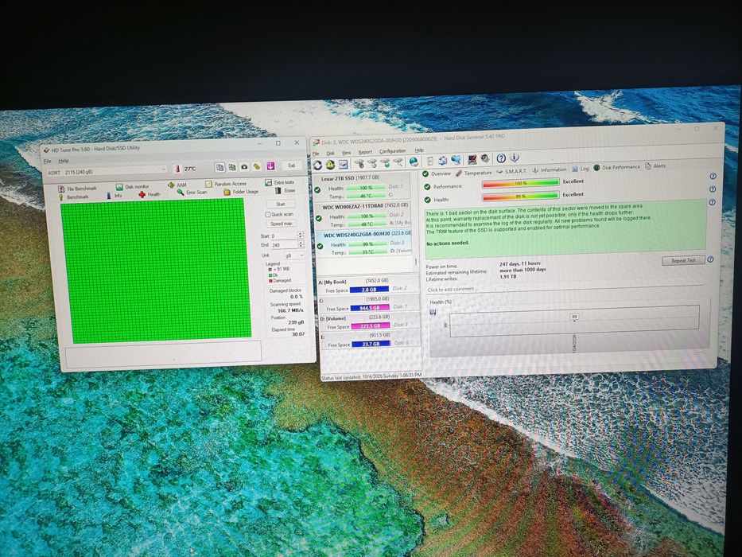Click the network computers icon in Hard Disk Sentinel toolbar
This screenshot has height=557, width=742.
pyautogui.click(x=456, y=160)
